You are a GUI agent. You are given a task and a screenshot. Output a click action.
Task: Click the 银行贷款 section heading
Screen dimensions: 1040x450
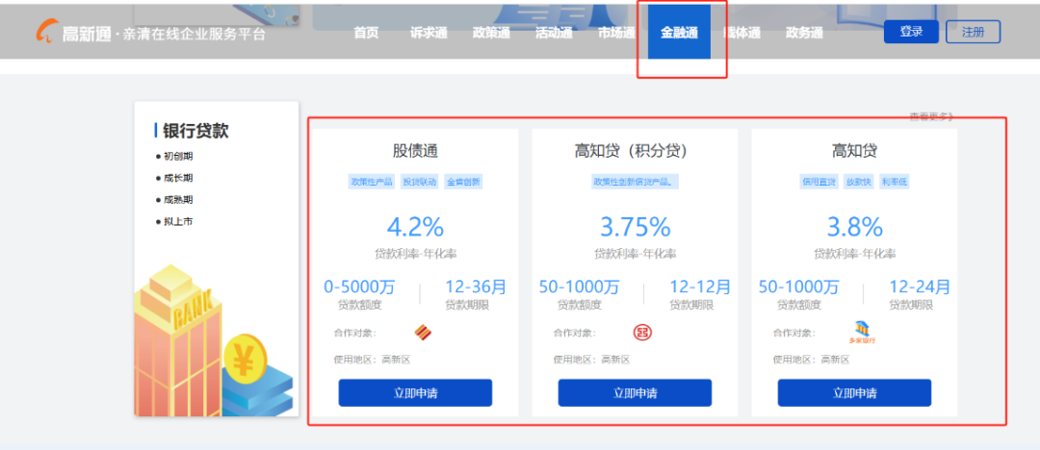195,131
